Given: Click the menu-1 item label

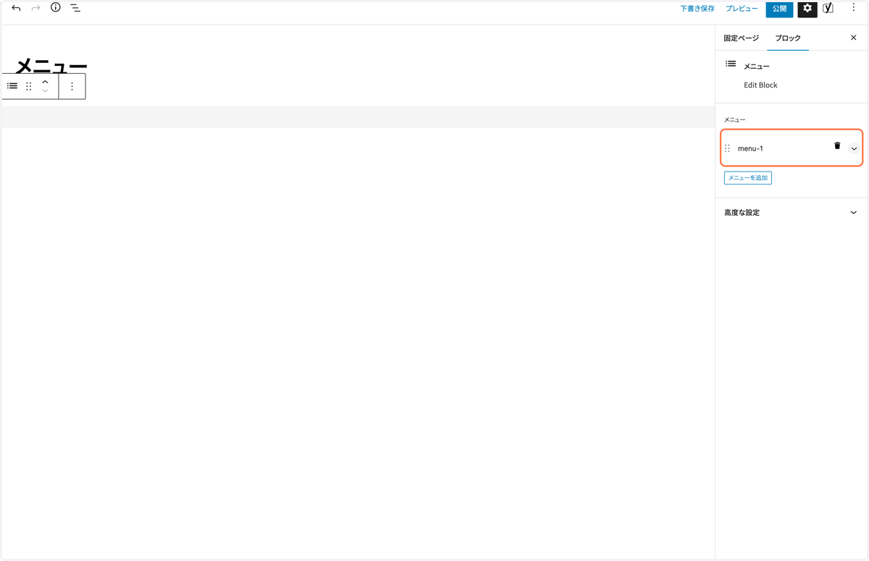Looking at the screenshot, I should (750, 148).
